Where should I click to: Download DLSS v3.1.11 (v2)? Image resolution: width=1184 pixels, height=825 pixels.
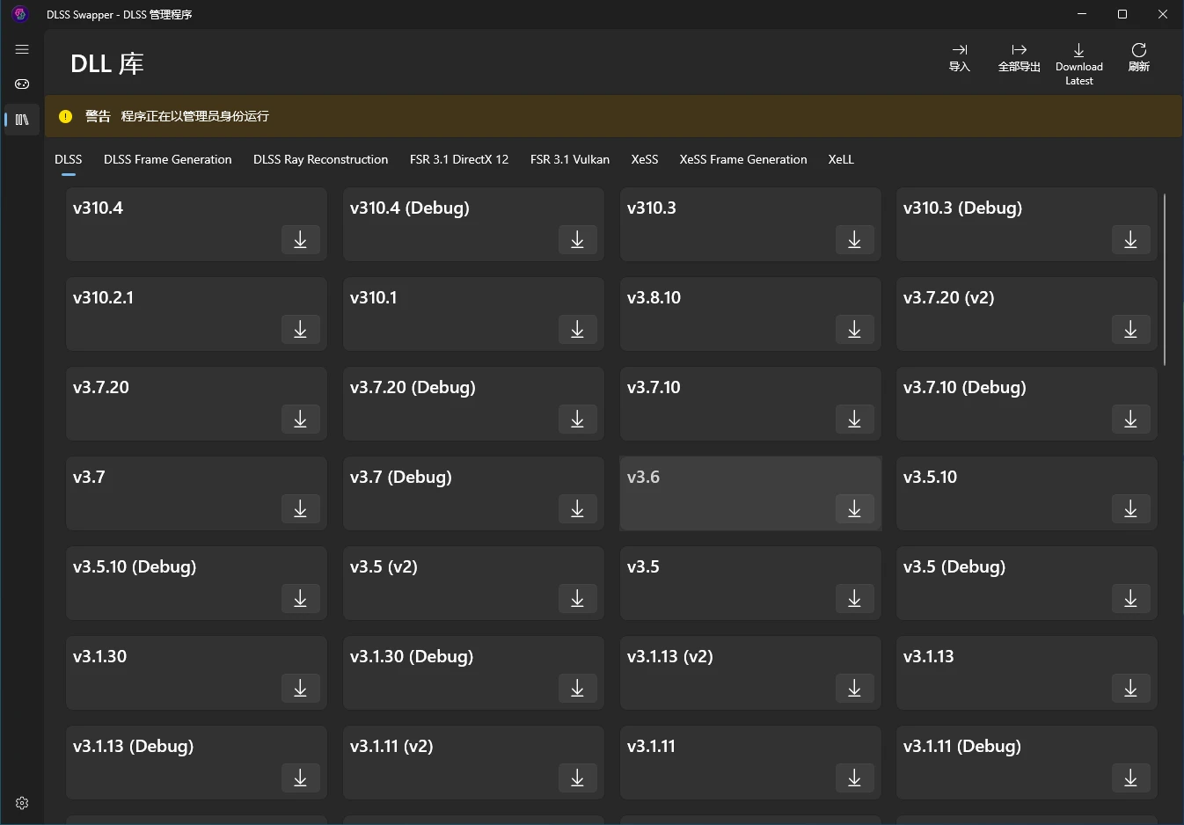click(577, 778)
